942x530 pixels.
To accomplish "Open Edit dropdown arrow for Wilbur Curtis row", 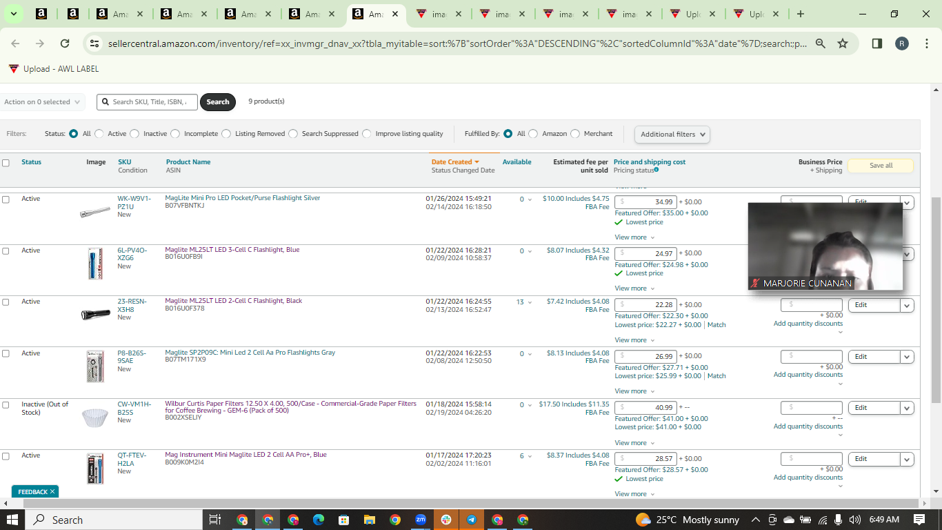I will point(908,408).
